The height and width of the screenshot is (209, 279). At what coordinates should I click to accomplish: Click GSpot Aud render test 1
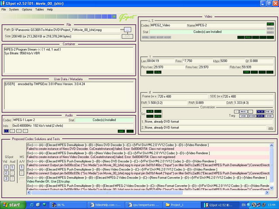click(12, 167)
